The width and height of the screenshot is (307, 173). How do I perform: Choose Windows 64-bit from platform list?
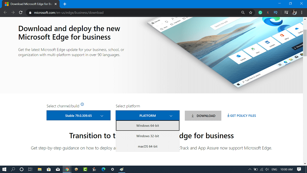147,126
